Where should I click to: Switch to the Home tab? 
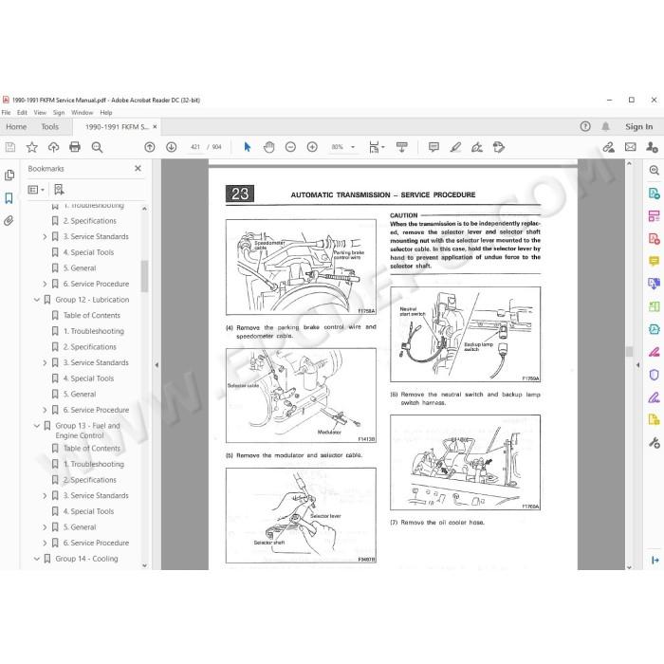pyautogui.click(x=16, y=126)
